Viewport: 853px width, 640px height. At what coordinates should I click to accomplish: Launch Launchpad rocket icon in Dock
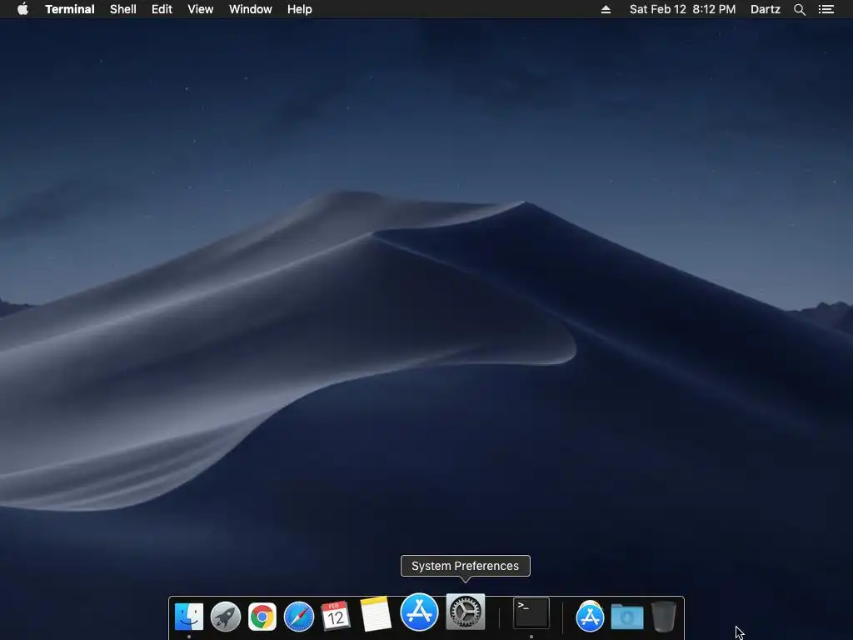[225, 617]
